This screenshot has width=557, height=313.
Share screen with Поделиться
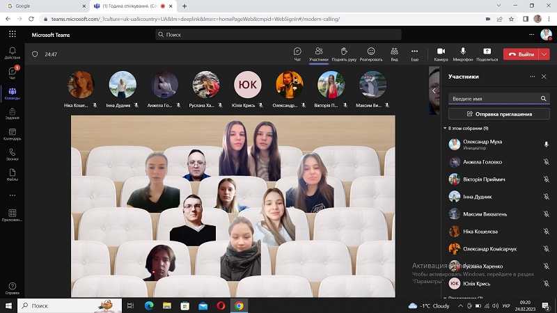(x=487, y=54)
